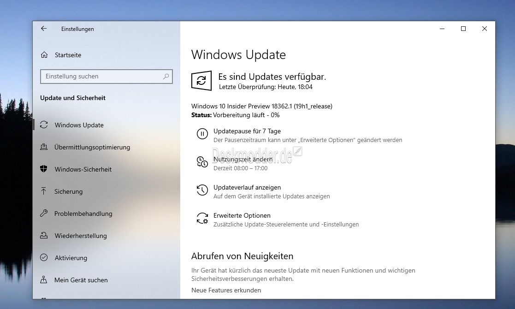Image resolution: width=515 pixels, height=309 pixels.
Task: Click the gear-sync icon for Erweiterte Optionen
Action: pos(202,218)
